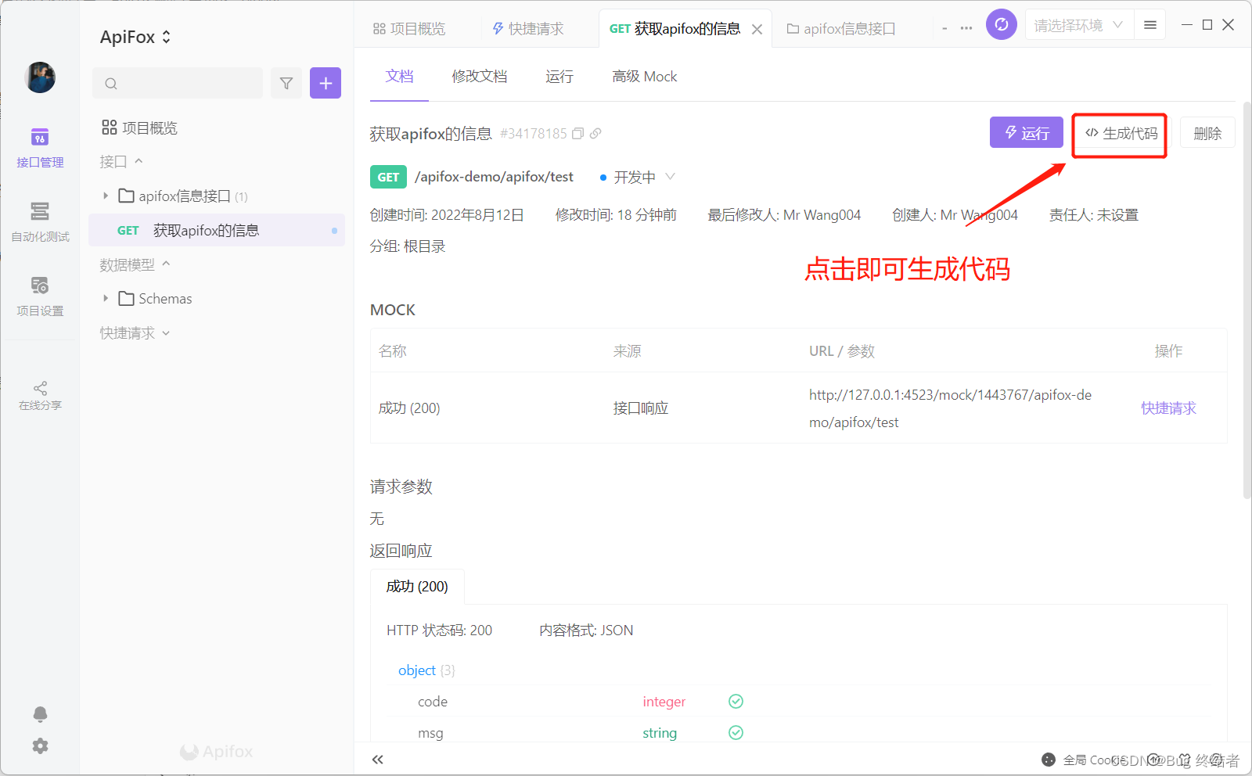
Task: Click the purple refresh sync icon
Action: [x=1002, y=24]
